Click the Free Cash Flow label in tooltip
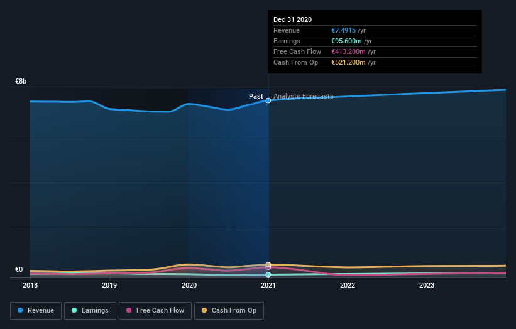 297,51
